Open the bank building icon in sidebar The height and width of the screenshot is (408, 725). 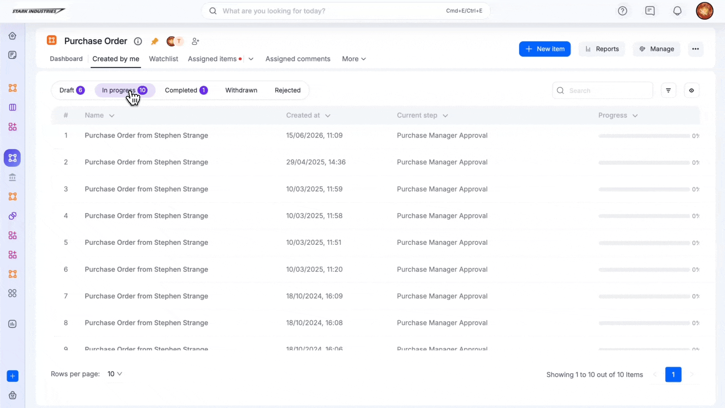tap(12, 177)
